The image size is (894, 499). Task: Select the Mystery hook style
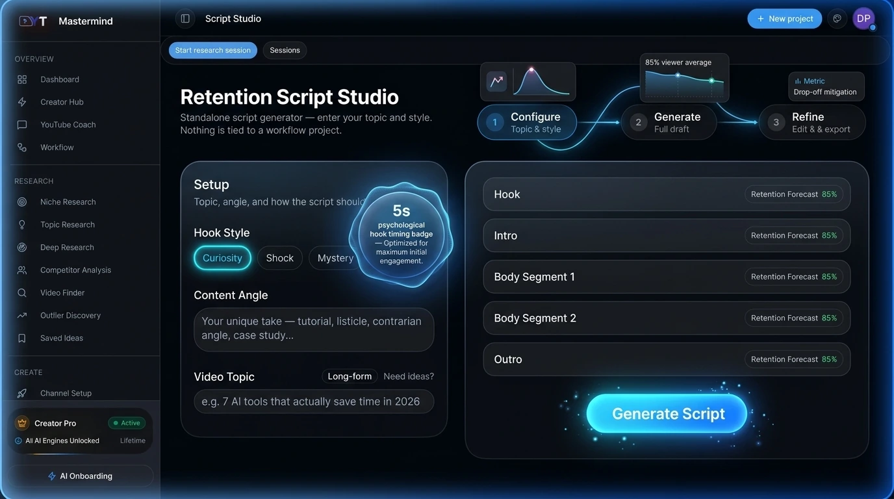coord(335,258)
